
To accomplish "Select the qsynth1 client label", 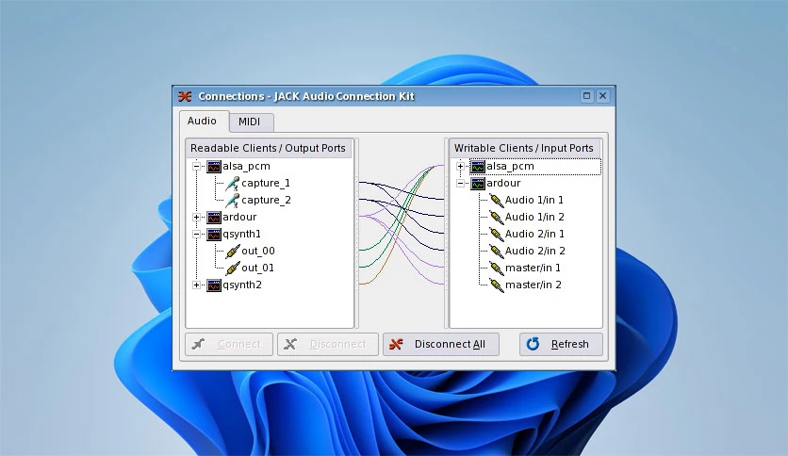I will pyautogui.click(x=241, y=235).
